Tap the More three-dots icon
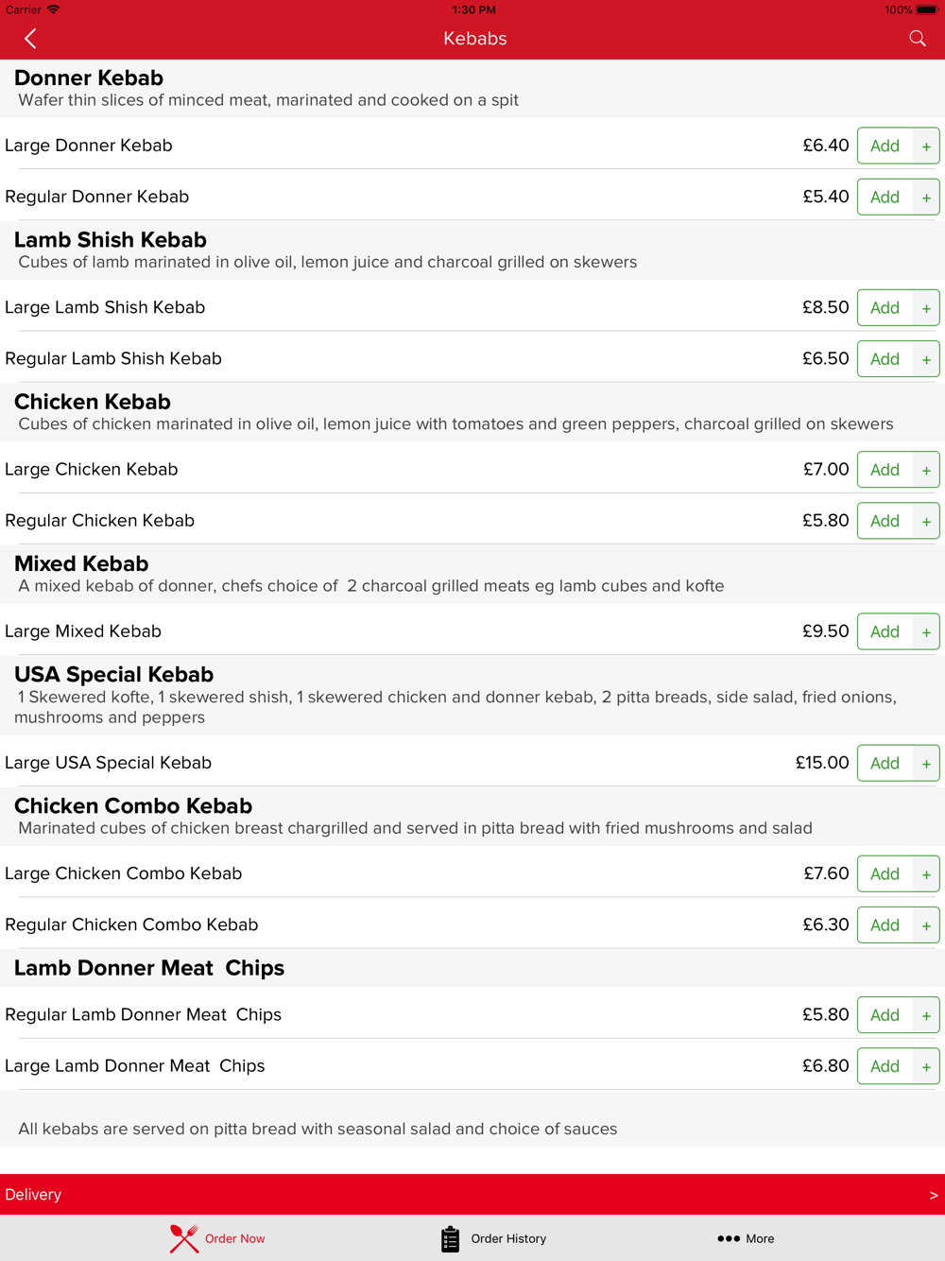This screenshot has height=1261, width=945. point(728,1238)
